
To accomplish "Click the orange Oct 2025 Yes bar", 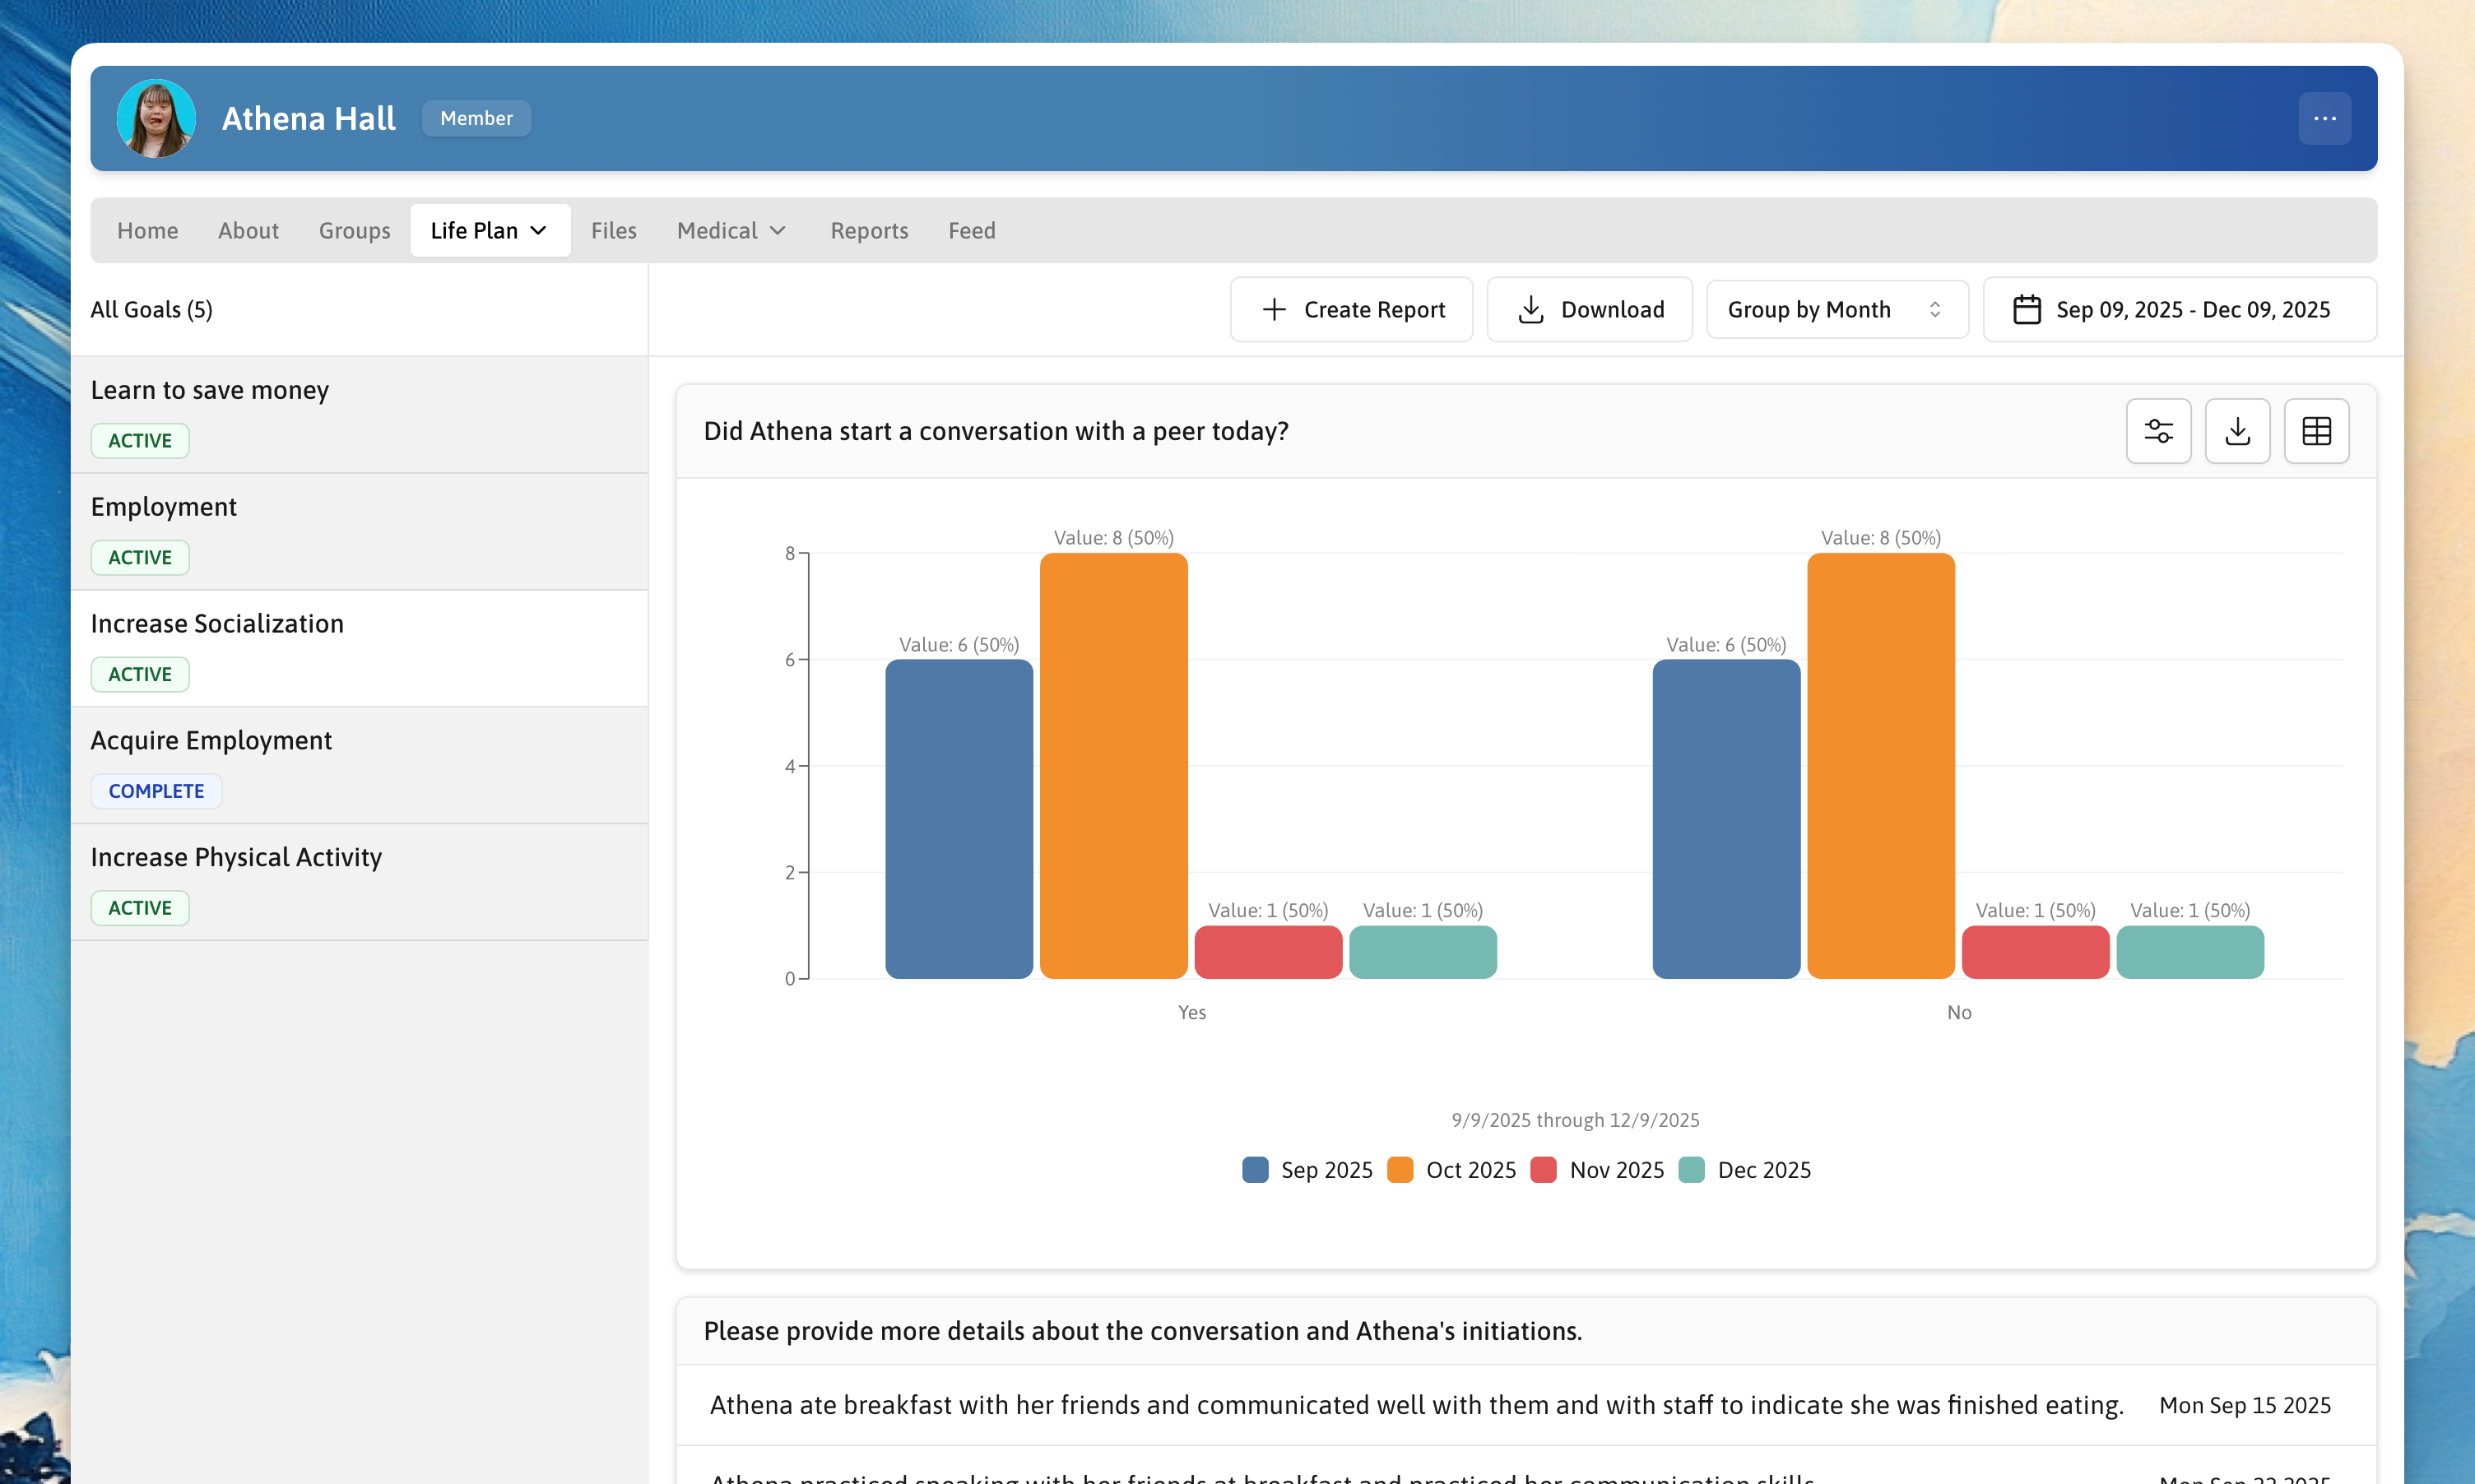I will [1113, 766].
